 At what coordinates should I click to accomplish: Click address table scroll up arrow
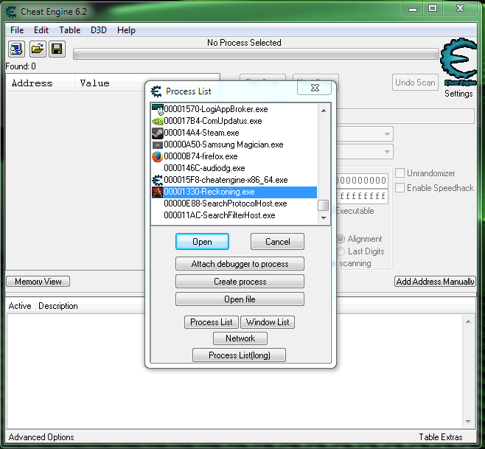pos(468,321)
